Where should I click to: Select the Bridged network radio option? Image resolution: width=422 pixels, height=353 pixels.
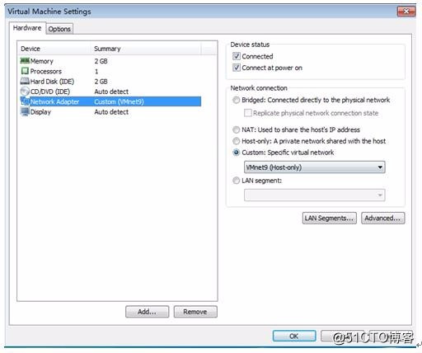pyautogui.click(x=236, y=100)
